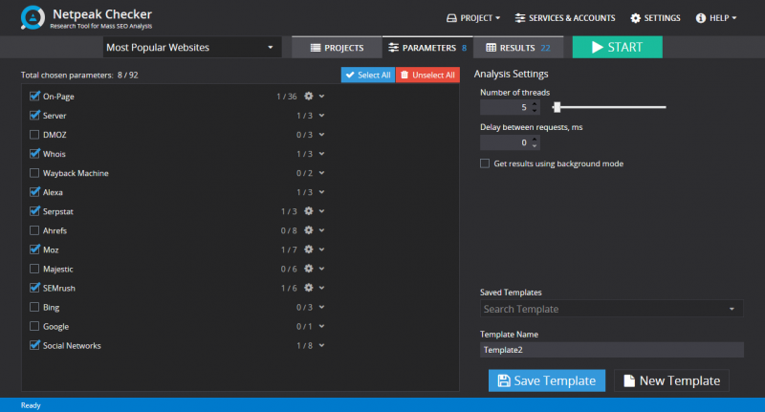765x412 pixels.
Task: Switch to the PARAMETERS tab
Action: [x=427, y=47]
